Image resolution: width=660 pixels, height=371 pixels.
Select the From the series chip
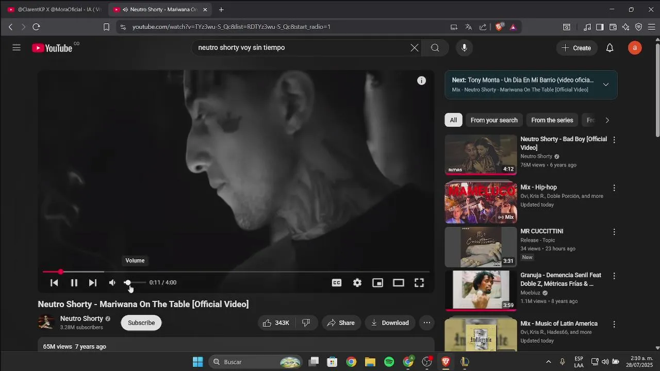coord(552,120)
